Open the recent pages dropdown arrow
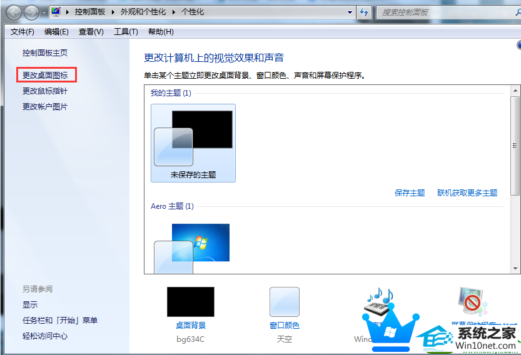 44,13
